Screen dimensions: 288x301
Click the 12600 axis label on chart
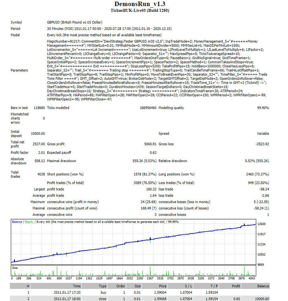(261, 224)
